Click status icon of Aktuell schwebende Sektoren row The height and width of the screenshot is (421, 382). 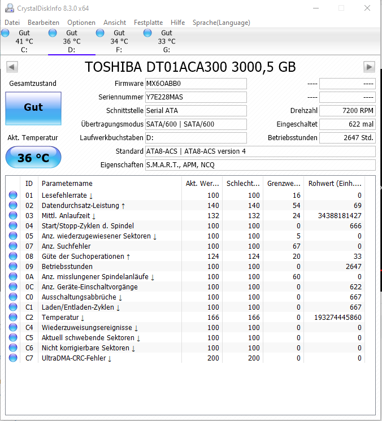coord(13,337)
